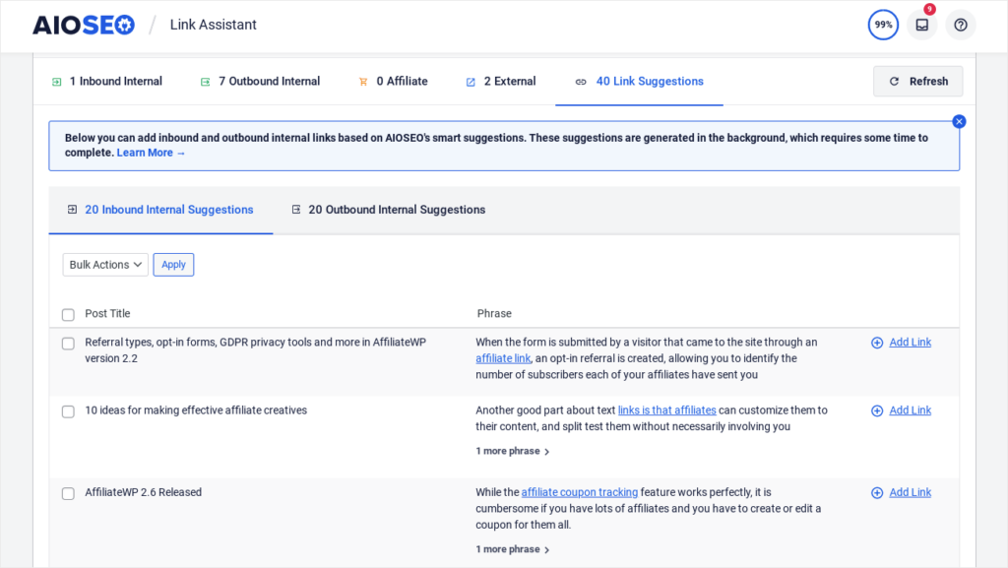Click the Affiliate cart icon
This screenshot has width=1008, height=568.
point(363,82)
